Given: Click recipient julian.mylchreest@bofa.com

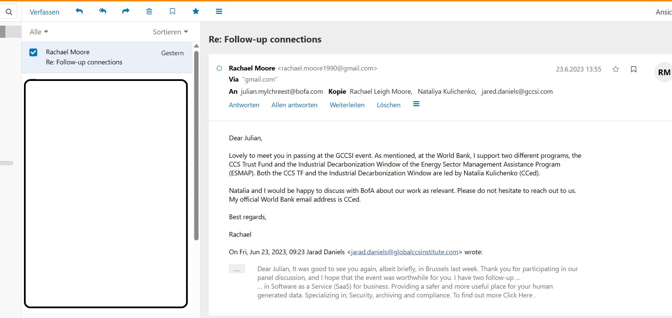Looking at the screenshot, I should 282,91.
